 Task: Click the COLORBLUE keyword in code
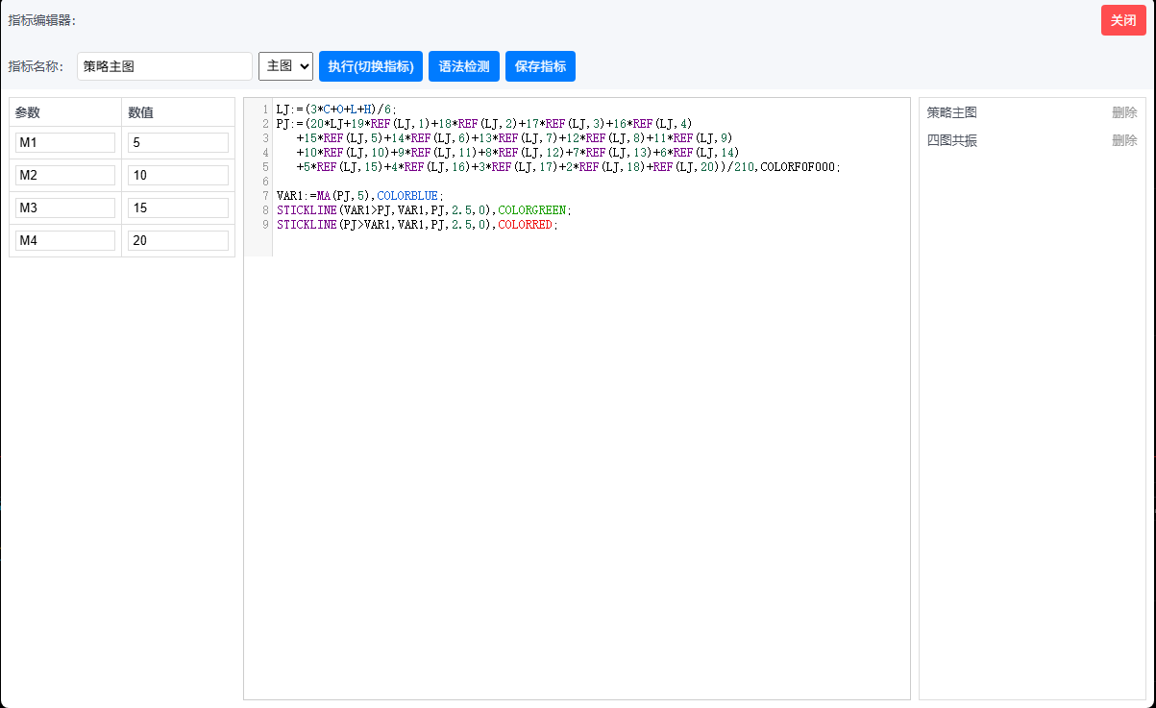coord(407,195)
